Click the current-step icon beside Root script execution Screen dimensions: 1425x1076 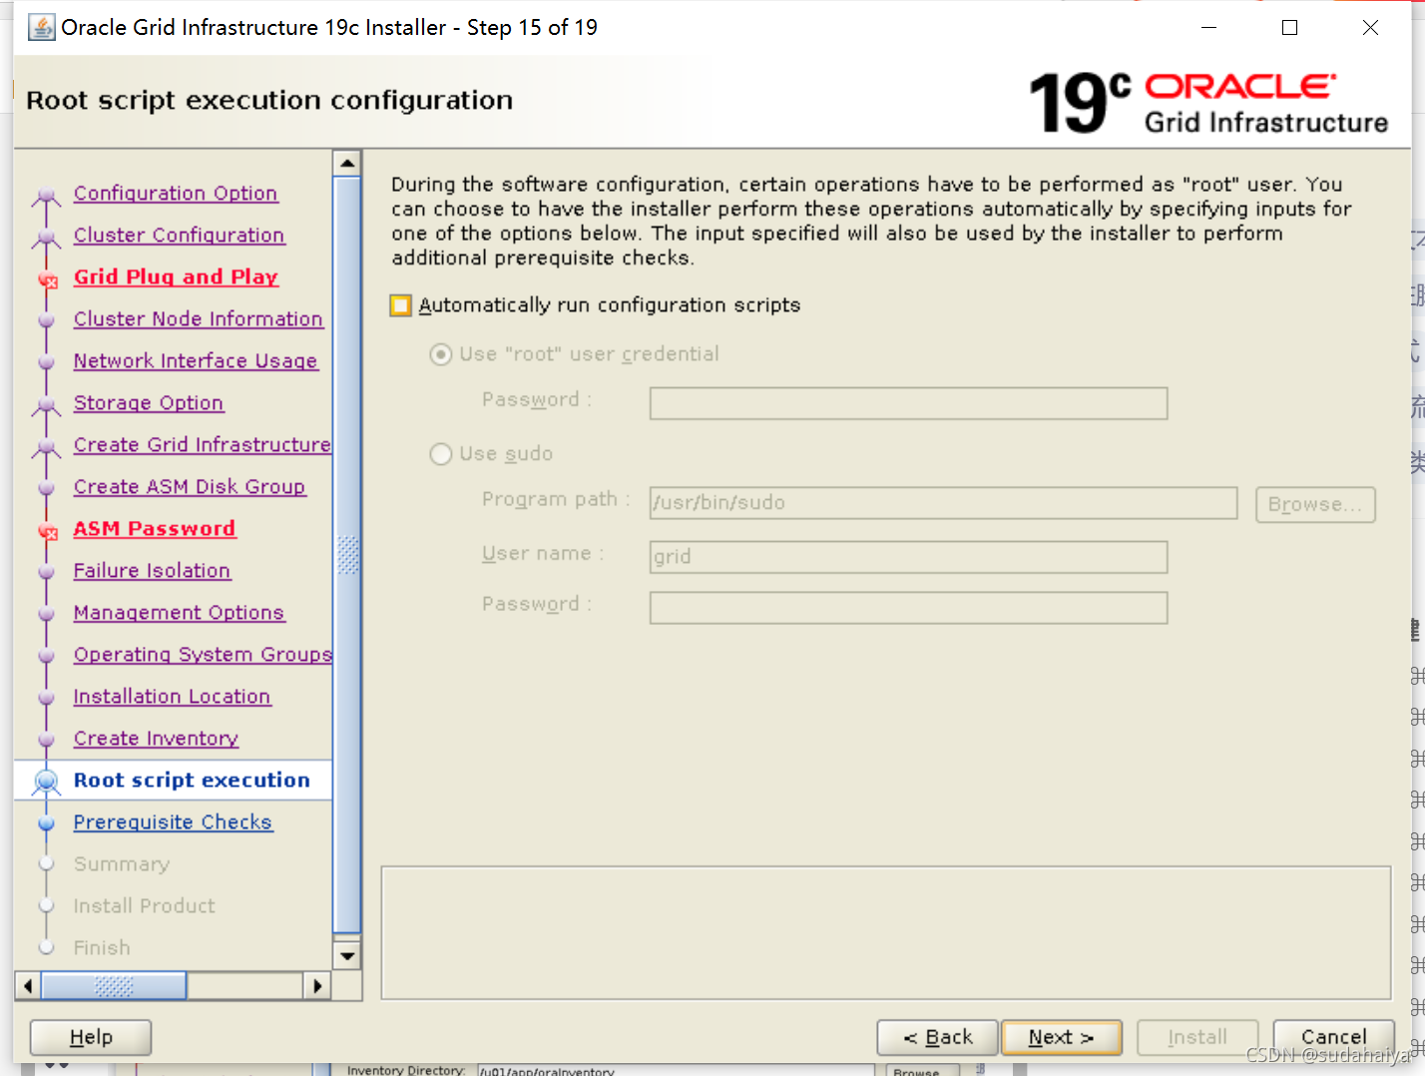[x=46, y=782]
